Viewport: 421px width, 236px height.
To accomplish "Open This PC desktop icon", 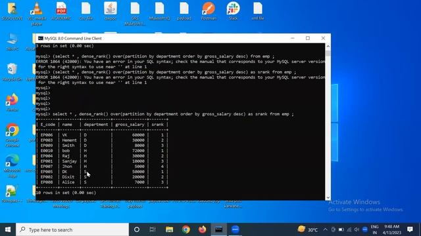I will click(12, 42).
